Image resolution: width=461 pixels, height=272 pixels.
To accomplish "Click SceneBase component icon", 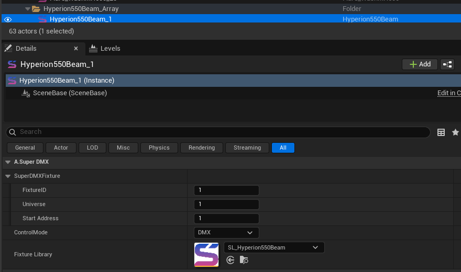I will pos(26,93).
